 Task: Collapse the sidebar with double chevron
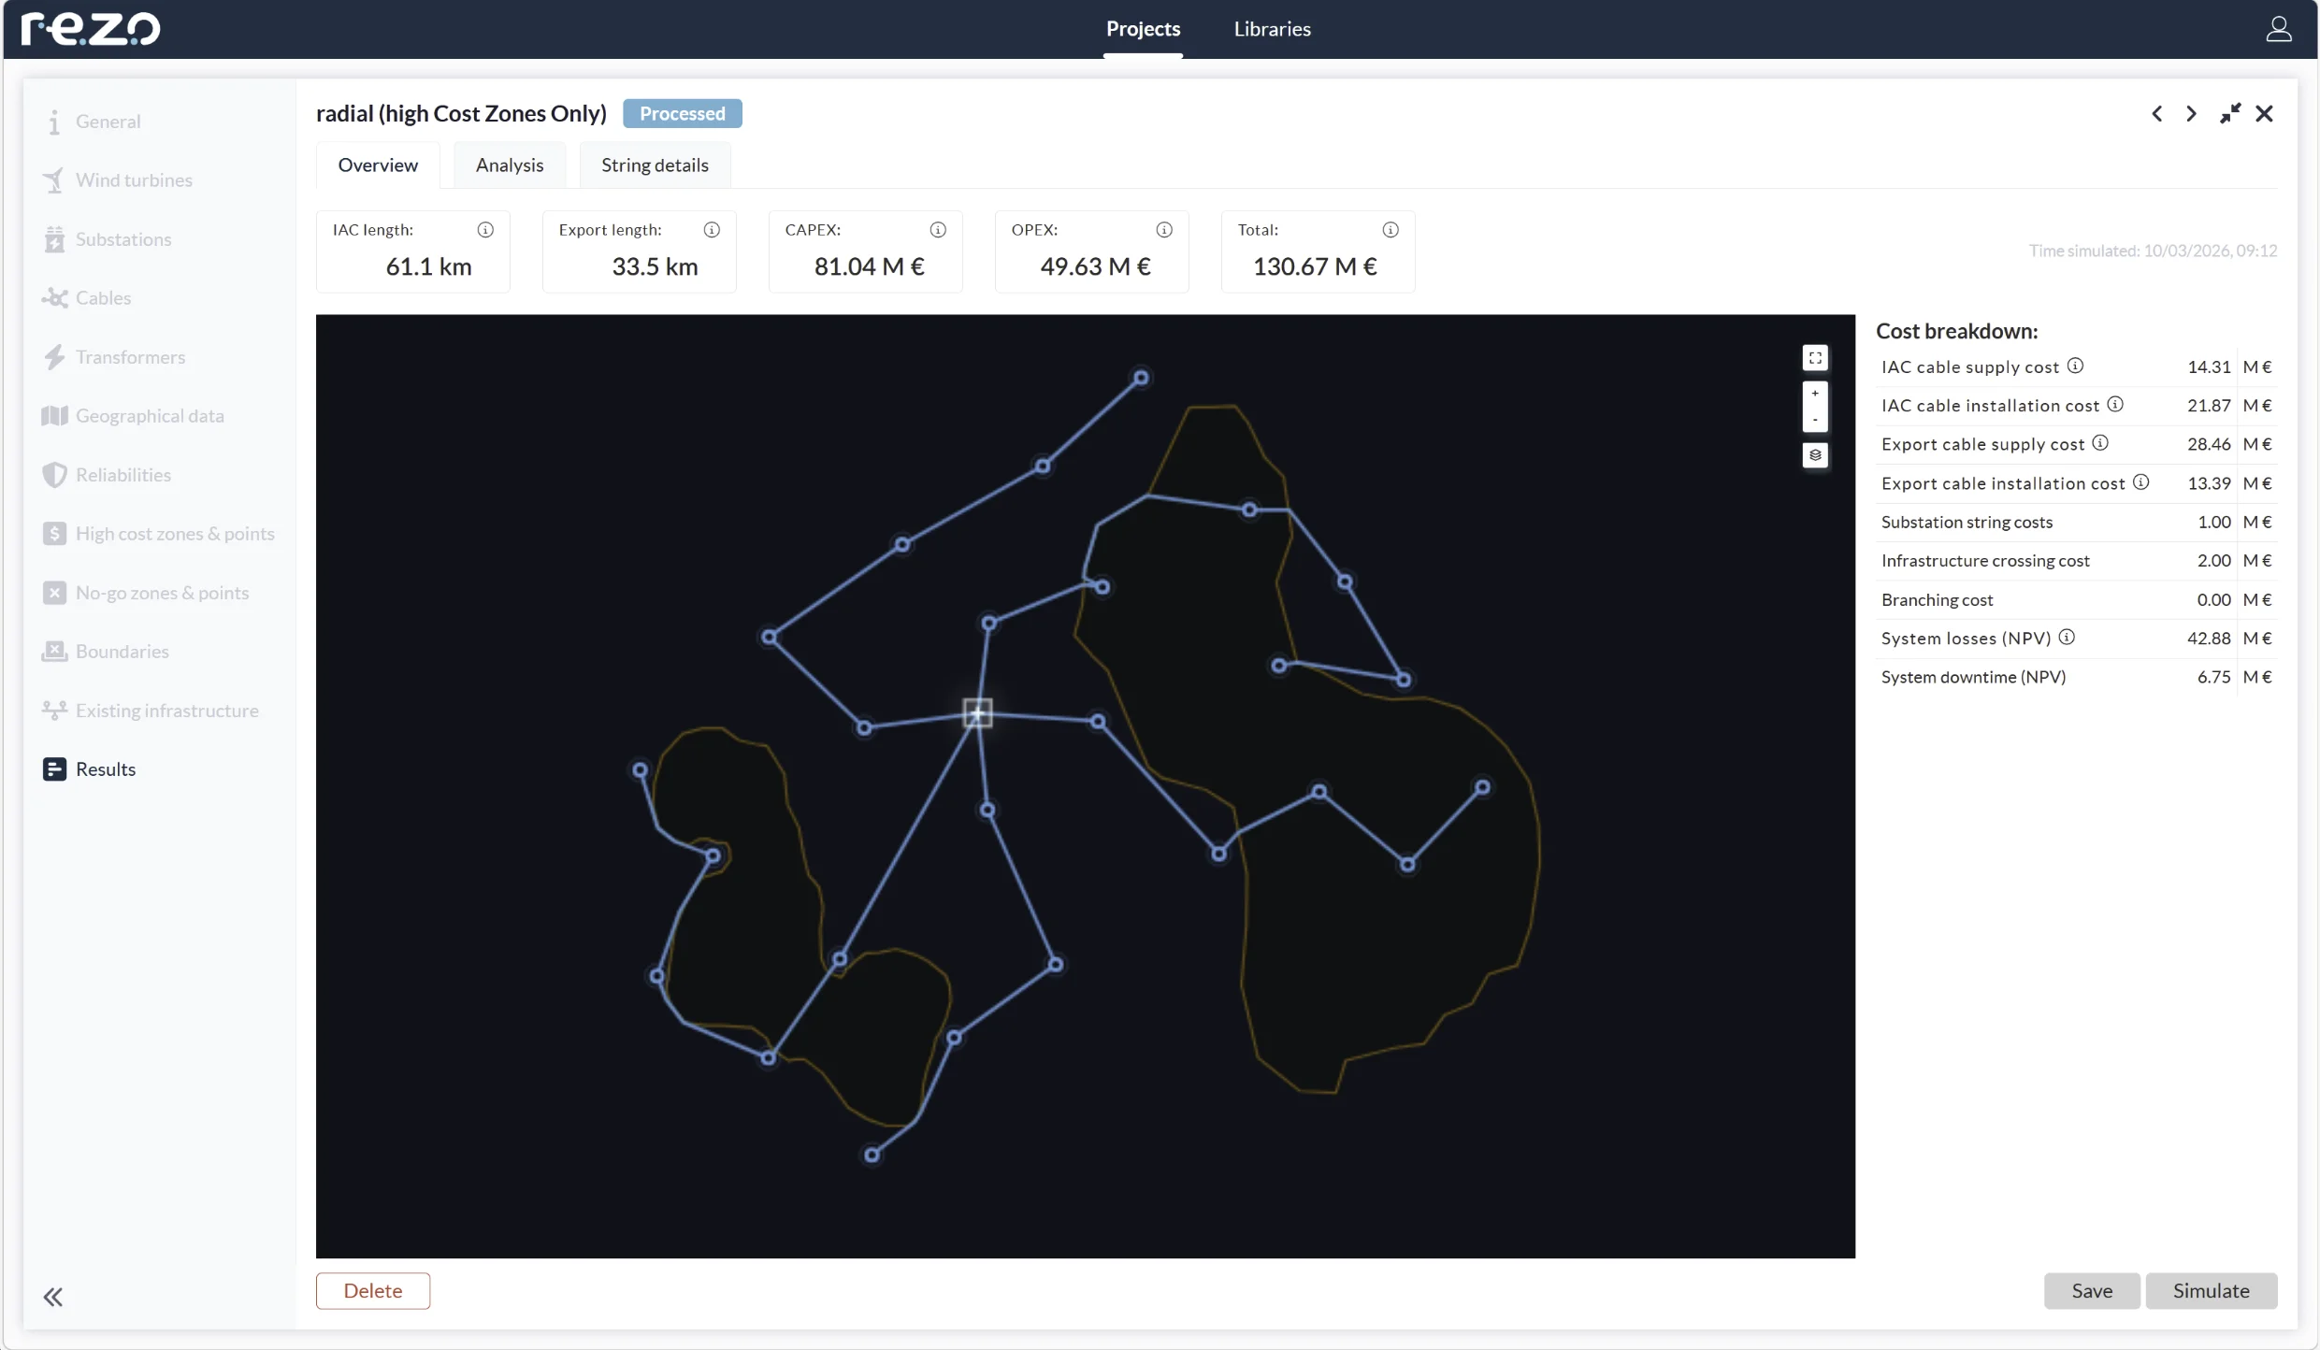53,1297
